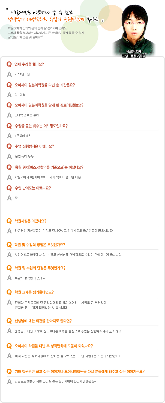Viewport: 165px width, 403px height.
Task: Click the Q icon beside "학원 교재를 평가한다면요?"
Action: pos(9,292)
